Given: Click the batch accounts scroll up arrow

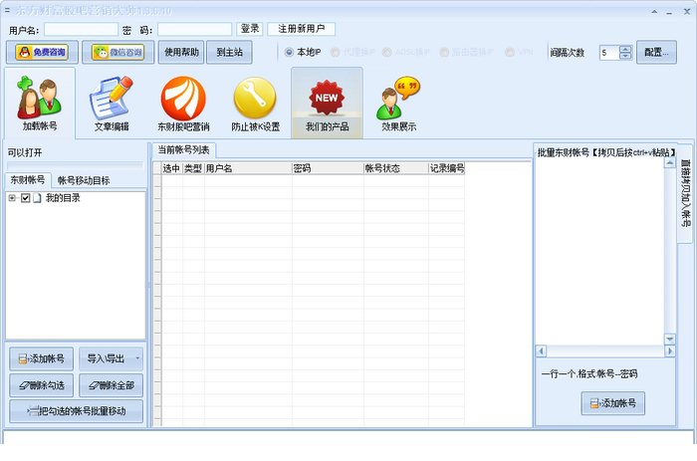Looking at the screenshot, I should click(670, 162).
